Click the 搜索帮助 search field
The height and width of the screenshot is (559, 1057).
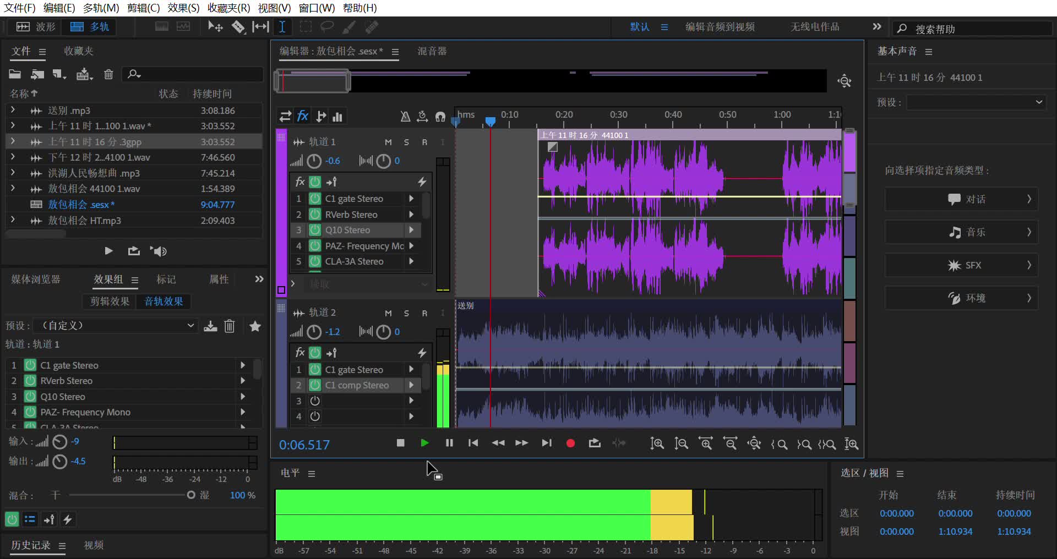(972, 29)
